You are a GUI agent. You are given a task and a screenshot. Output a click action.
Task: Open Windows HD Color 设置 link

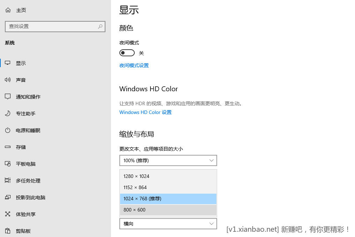145,112
